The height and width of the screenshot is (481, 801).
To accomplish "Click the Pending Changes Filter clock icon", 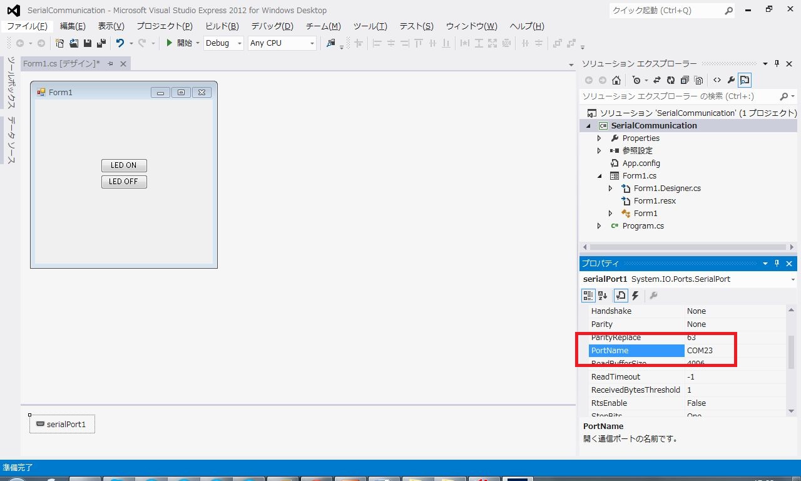I will click(636, 80).
